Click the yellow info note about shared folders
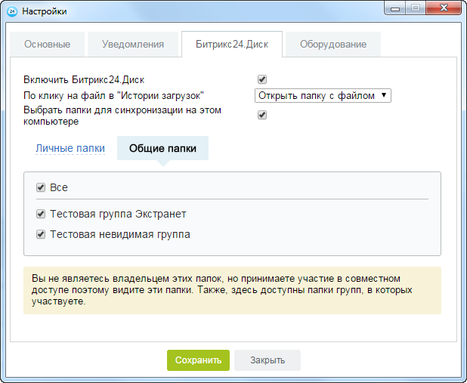This screenshot has height=383, width=467. coord(232,290)
